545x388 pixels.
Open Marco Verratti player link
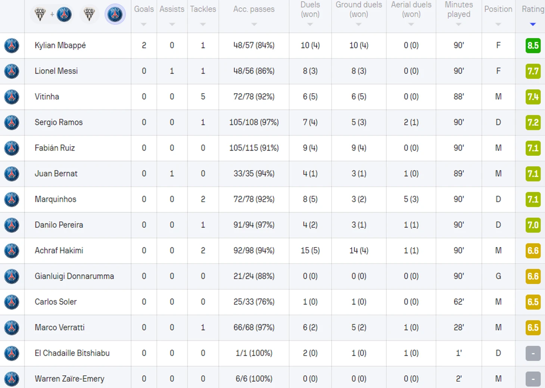click(x=59, y=328)
